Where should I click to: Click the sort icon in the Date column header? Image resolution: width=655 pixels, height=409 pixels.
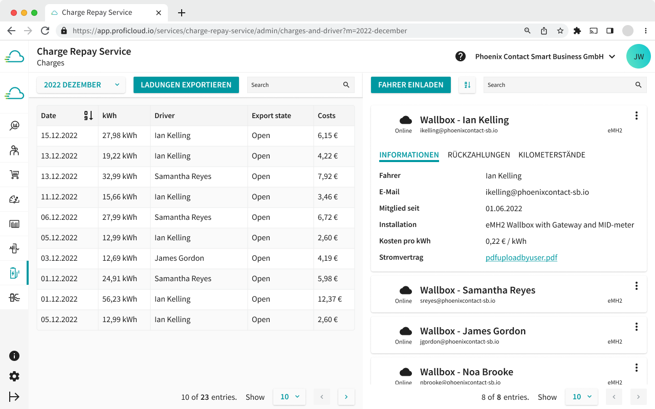click(x=89, y=116)
